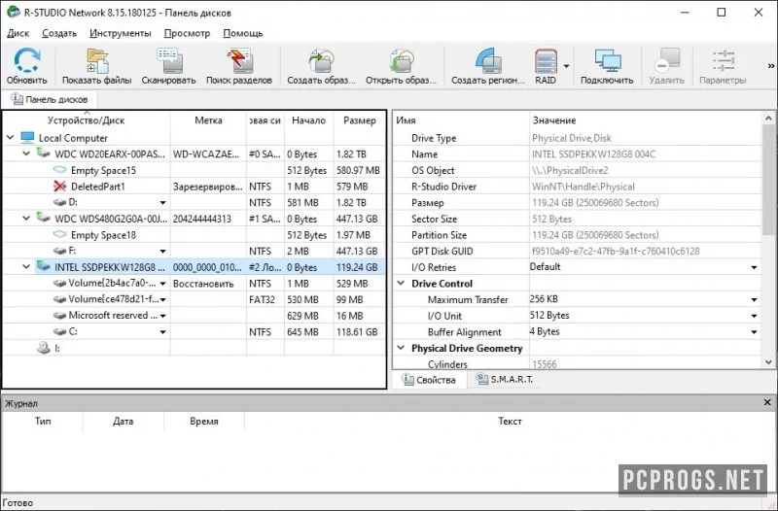Sort by Метка column header
The image size is (778, 511).
tap(208, 120)
